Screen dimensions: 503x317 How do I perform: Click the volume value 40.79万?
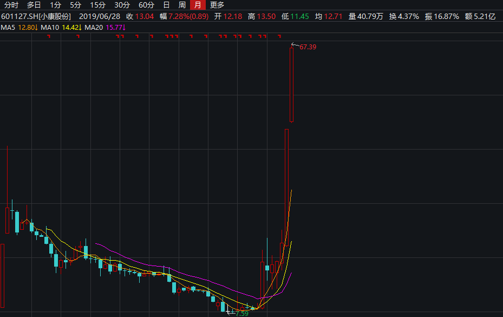click(370, 16)
